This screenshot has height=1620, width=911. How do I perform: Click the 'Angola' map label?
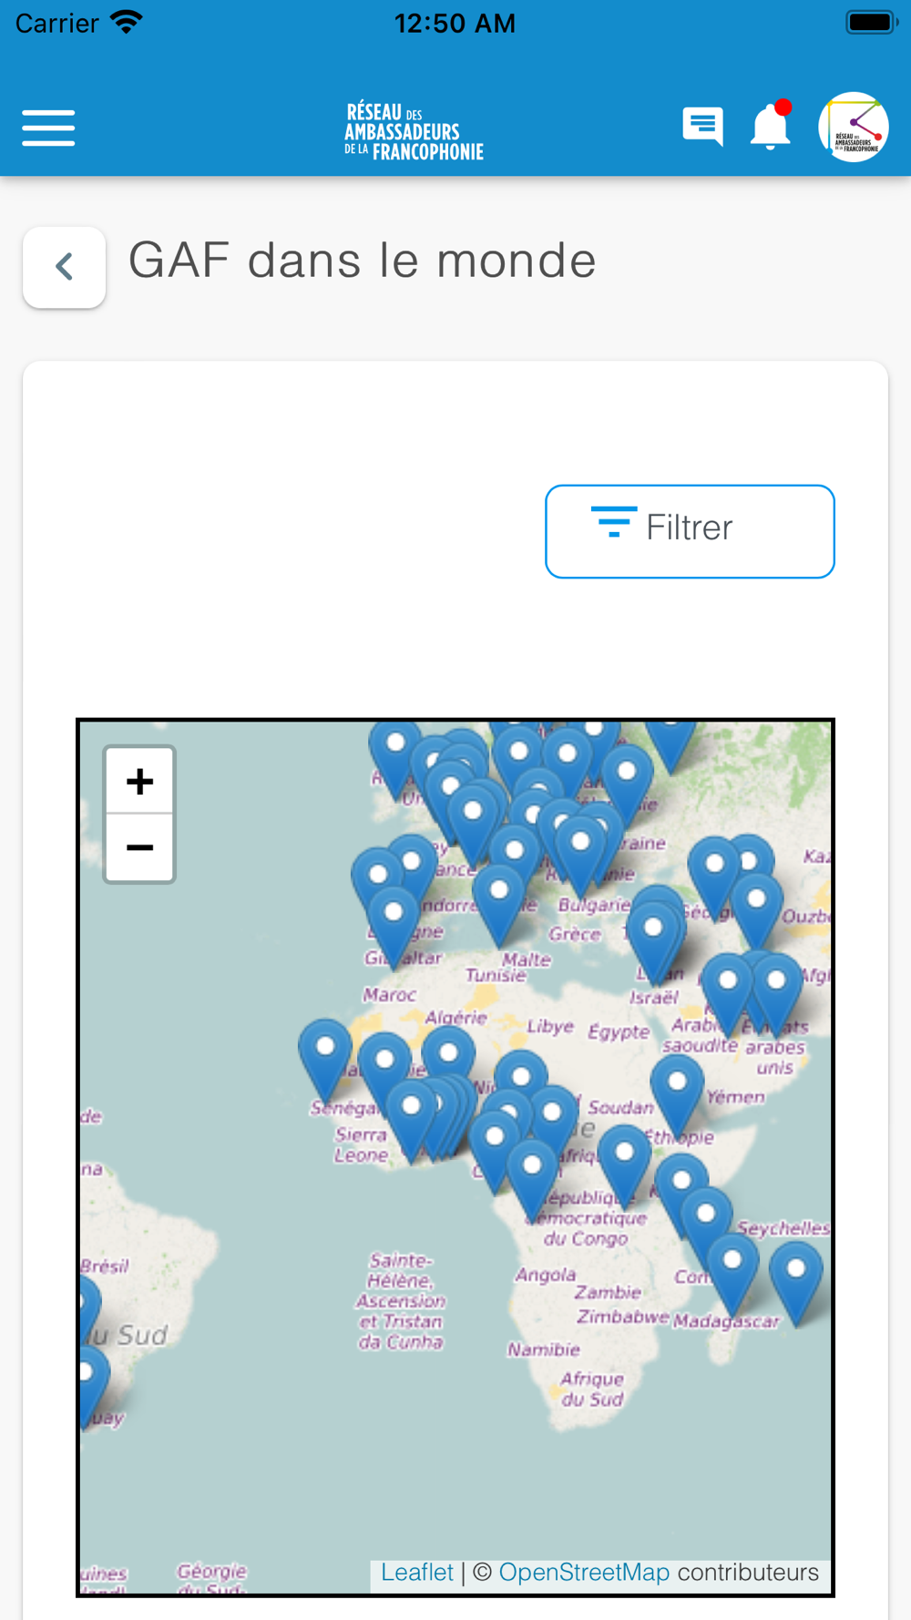546,1276
